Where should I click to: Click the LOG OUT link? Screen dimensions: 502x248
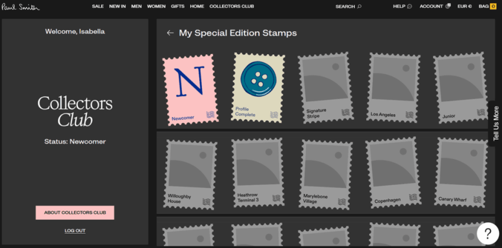pyautogui.click(x=75, y=231)
